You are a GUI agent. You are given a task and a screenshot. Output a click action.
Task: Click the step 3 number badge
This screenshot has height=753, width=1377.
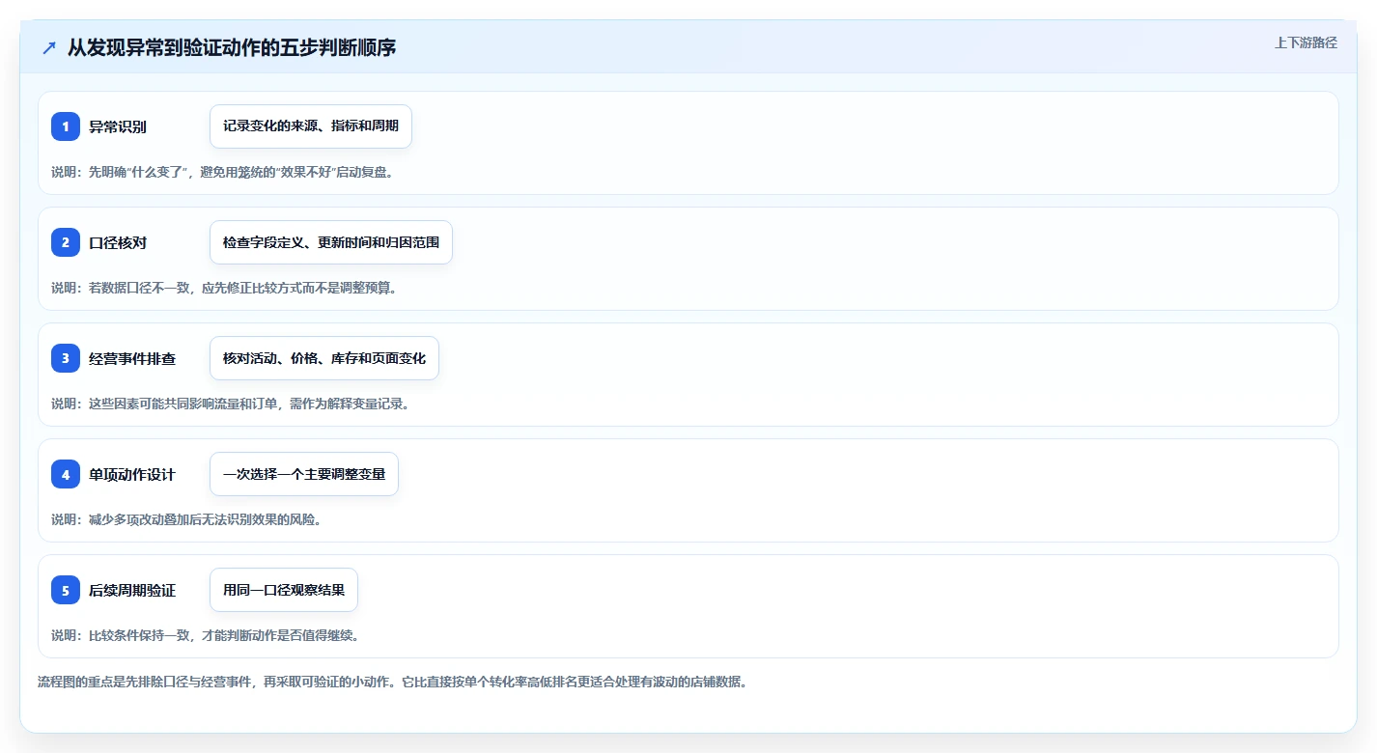coord(66,358)
